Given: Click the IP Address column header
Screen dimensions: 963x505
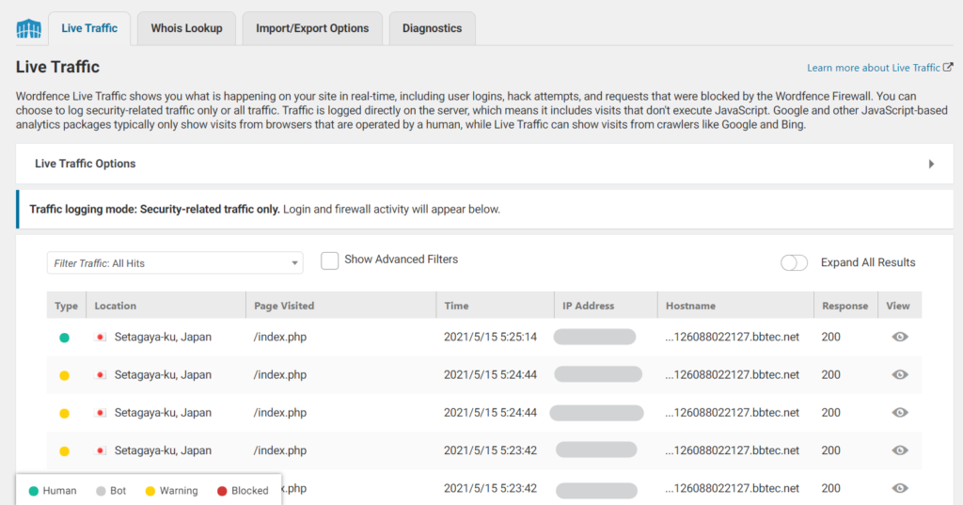Looking at the screenshot, I should (x=606, y=306).
